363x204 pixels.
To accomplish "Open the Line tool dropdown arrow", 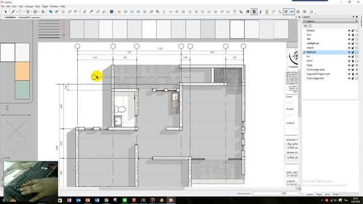I will coord(16,11).
